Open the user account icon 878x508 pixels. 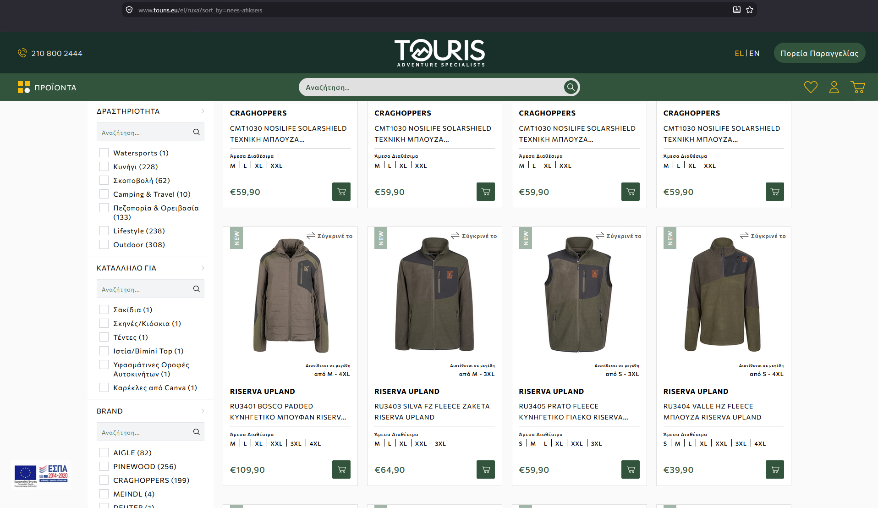[x=834, y=87]
